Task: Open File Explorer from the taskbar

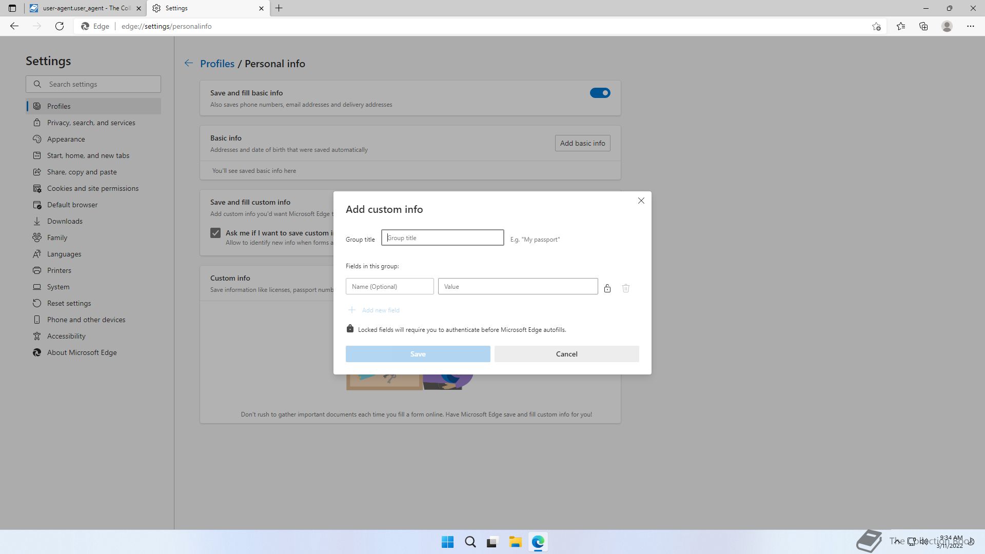Action: (x=515, y=542)
